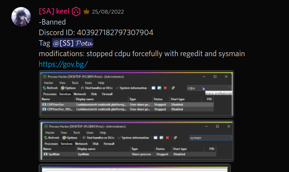Open the avatar of [SA] keel
The image size is (289, 172).
pos(21,17)
